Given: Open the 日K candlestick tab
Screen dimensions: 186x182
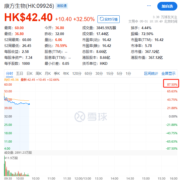Looking at the screenshot, I should (x=30, y=74).
